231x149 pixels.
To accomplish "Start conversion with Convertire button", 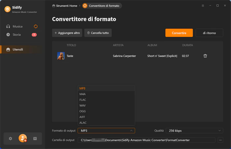I will point(179,33).
